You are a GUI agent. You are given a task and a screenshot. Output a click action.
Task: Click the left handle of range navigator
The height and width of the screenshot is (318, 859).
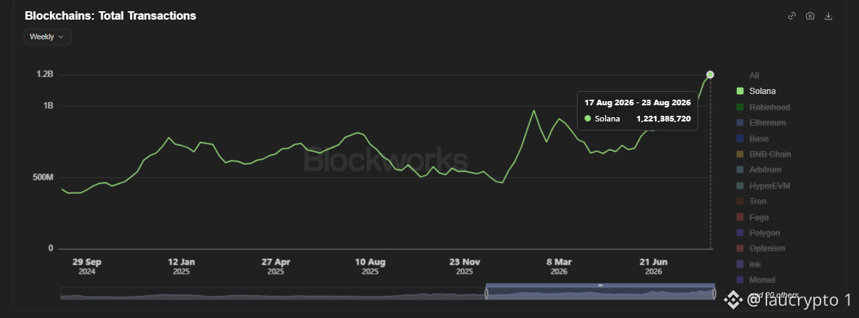486,293
